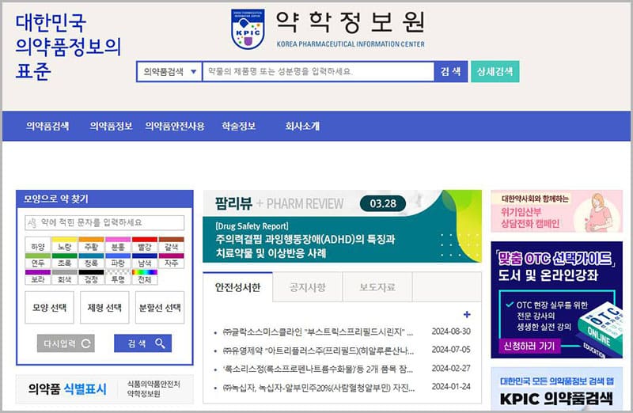Select the 남색 navy color swatch
Viewport: 633px width, 413px height.
(x=145, y=261)
